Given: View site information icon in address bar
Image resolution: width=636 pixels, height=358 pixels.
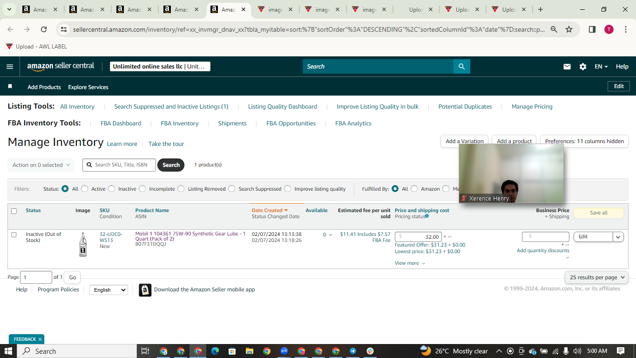Looking at the screenshot, I should coord(64,29).
